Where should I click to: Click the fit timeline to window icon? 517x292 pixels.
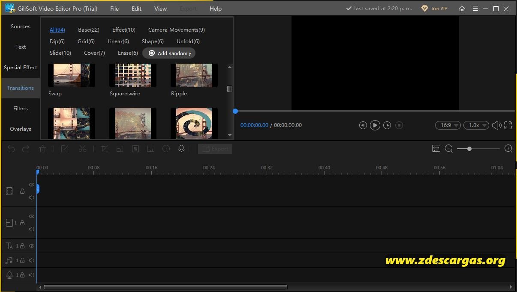pyautogui.click(x=436, y=148)
